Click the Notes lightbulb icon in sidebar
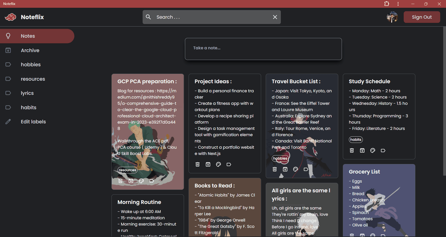 (x=8, y=36)
